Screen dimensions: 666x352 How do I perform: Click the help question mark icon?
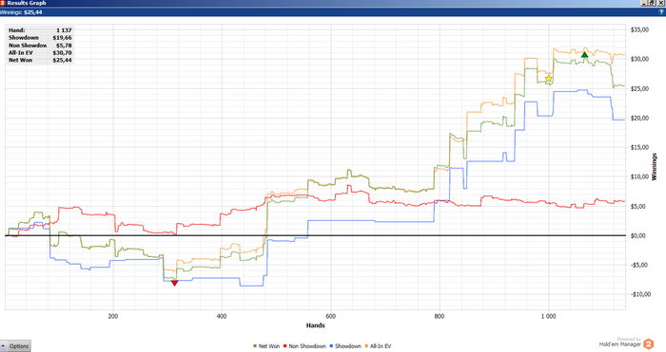(x=661, y=12)
